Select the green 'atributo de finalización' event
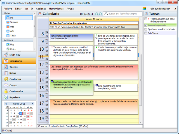 coord(71,87)
